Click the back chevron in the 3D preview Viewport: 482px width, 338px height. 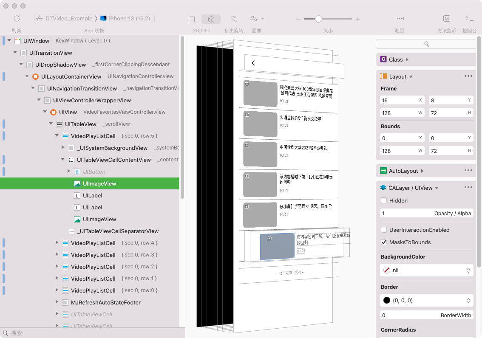[253, 63]
